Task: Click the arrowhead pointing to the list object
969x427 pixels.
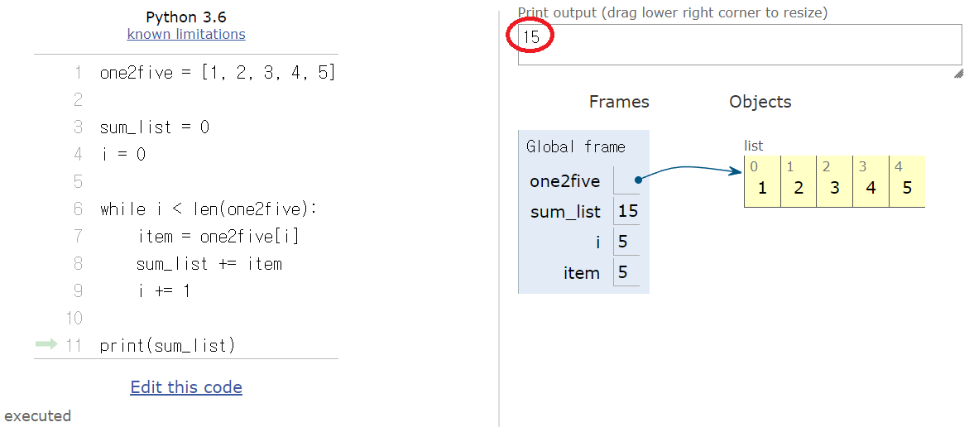Action: pos(736,172)
